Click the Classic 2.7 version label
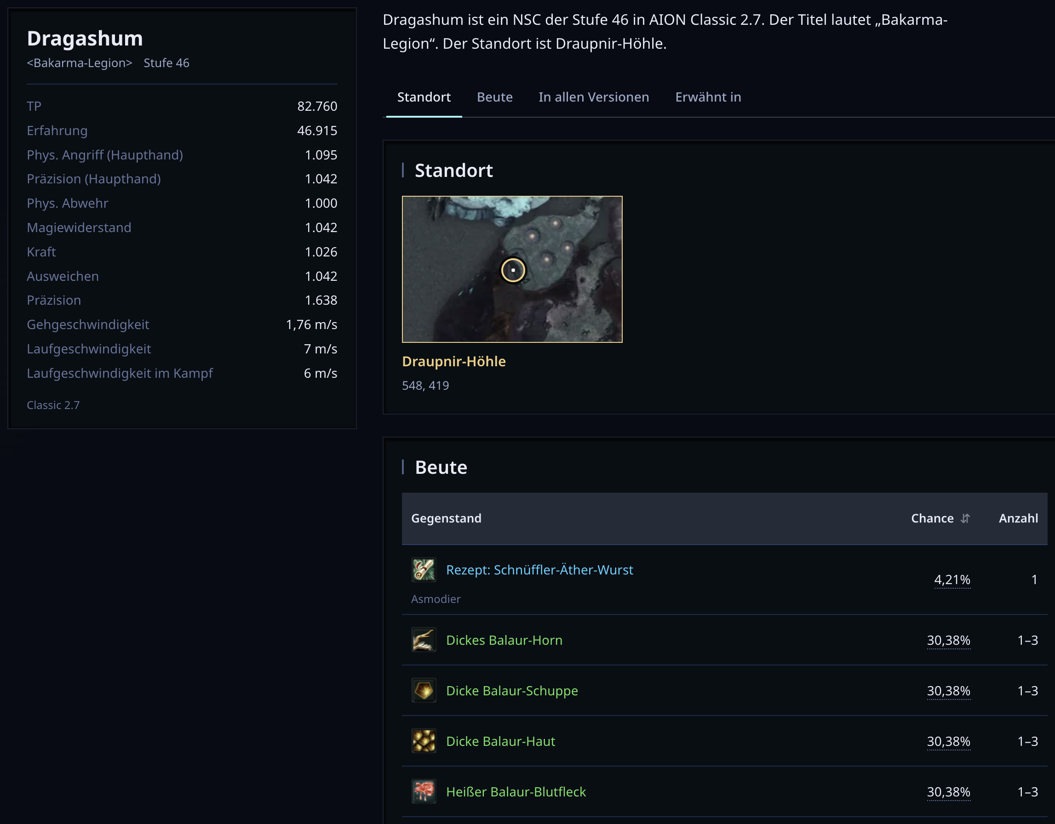The image size is (1055, 824). (x=53, y=405)
